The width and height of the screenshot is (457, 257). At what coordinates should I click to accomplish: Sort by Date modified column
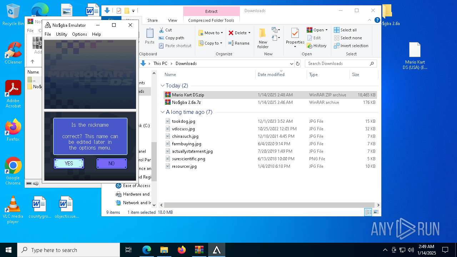[x=281, y=75]
